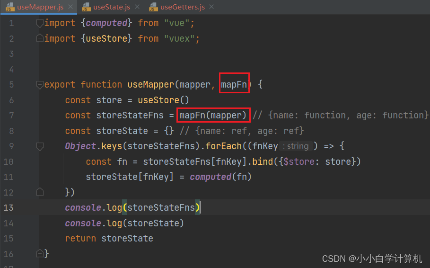Close the useMapper.js tab

(x=70, y=7)
